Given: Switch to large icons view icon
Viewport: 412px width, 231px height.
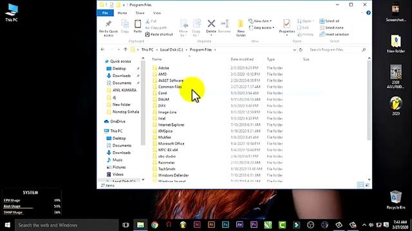Looking at the screenshot, I should pyautogui.click(x=368, y=185).
